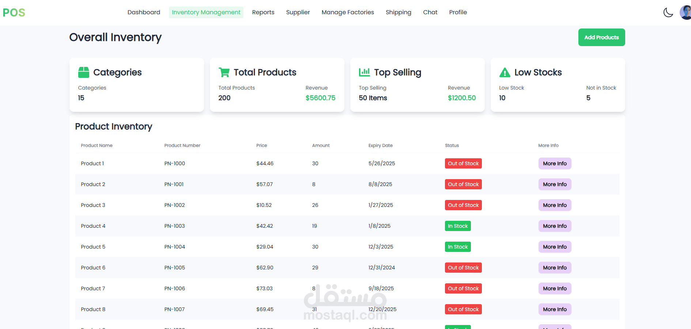The height and width of the screenshot is (329, 691).
Task: Open the Chat page
Action: (x=430, y=12)
